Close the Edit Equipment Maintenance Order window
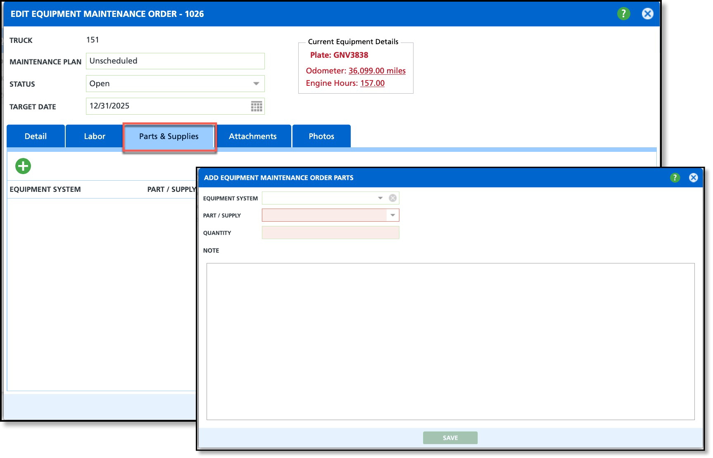This screenshot has height=458, width=713. (x=647, y=14)
